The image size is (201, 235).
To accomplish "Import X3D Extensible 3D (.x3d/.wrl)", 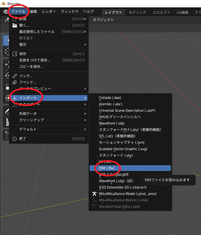I will pos(130,187).
